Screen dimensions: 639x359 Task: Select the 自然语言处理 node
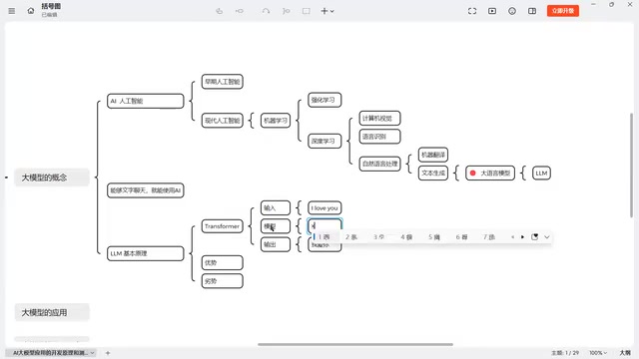[x=379, y=164]
